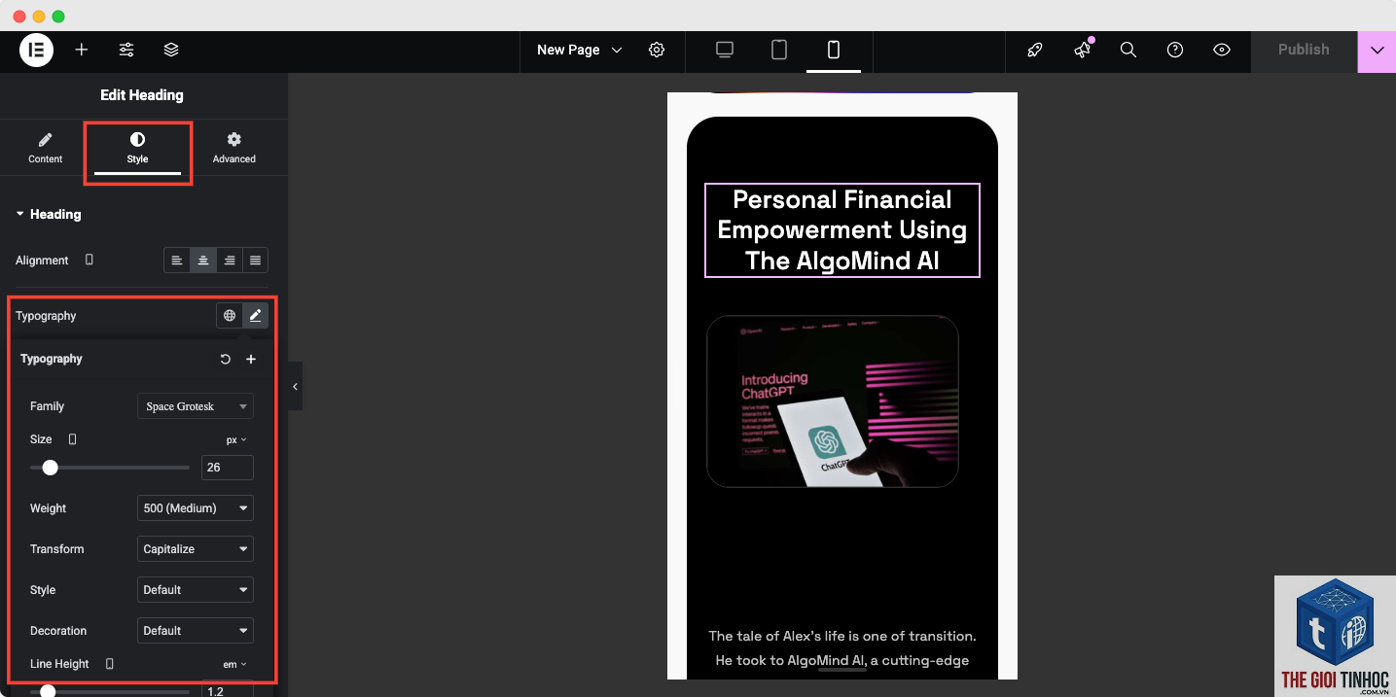
Task: Change the Size unit px dropdown
Action: [x=236, y=440]
